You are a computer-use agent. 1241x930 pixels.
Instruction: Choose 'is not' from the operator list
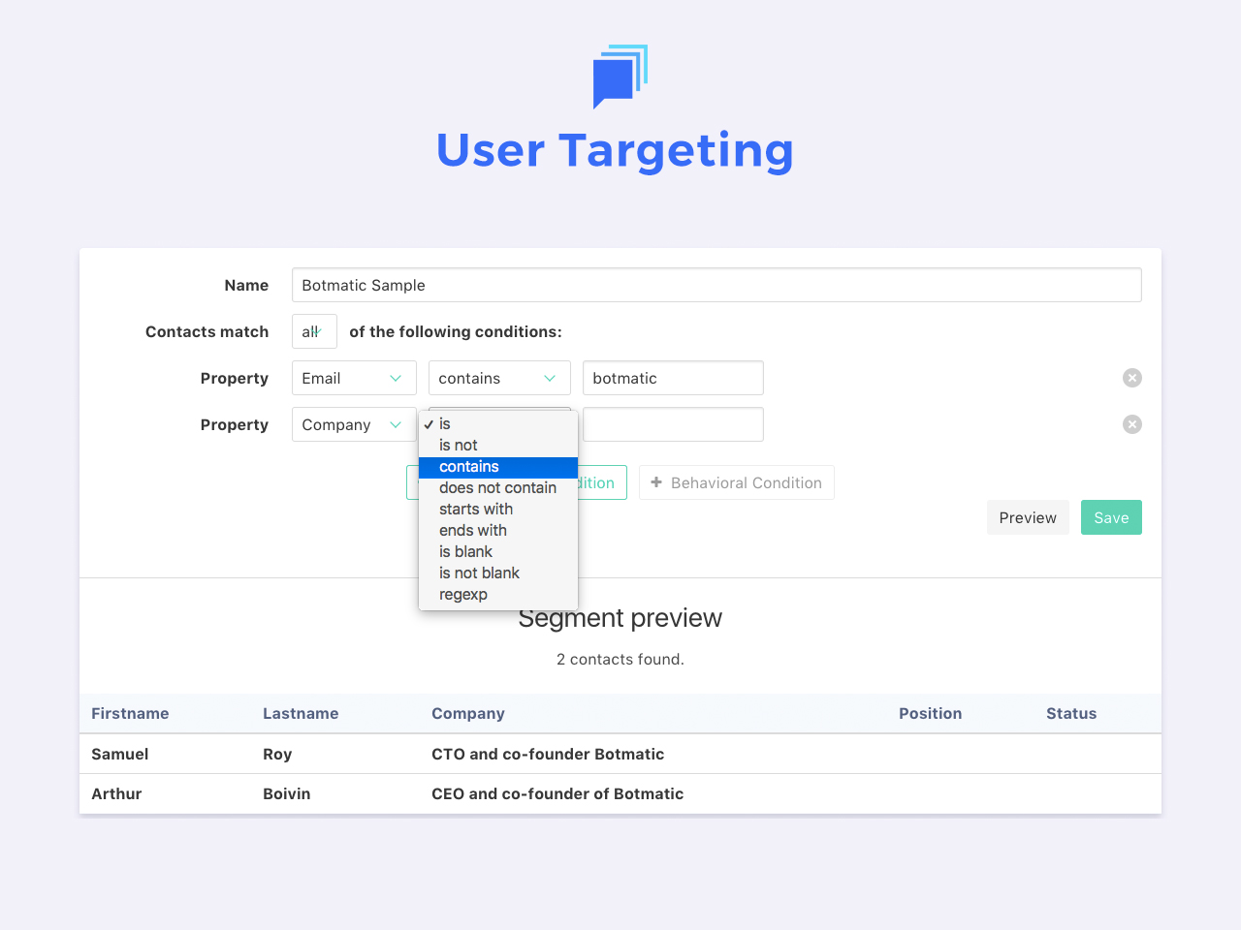[498, 445]
